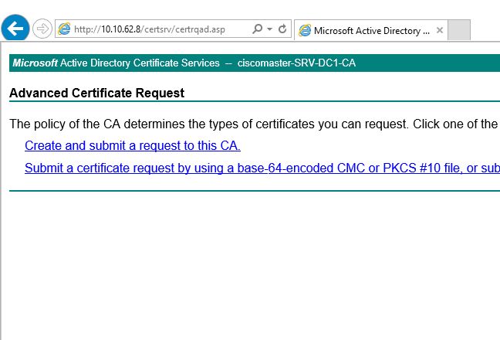
Task: Click the 'The policy of the CA determines' paragraph
Action: [254, 124]
